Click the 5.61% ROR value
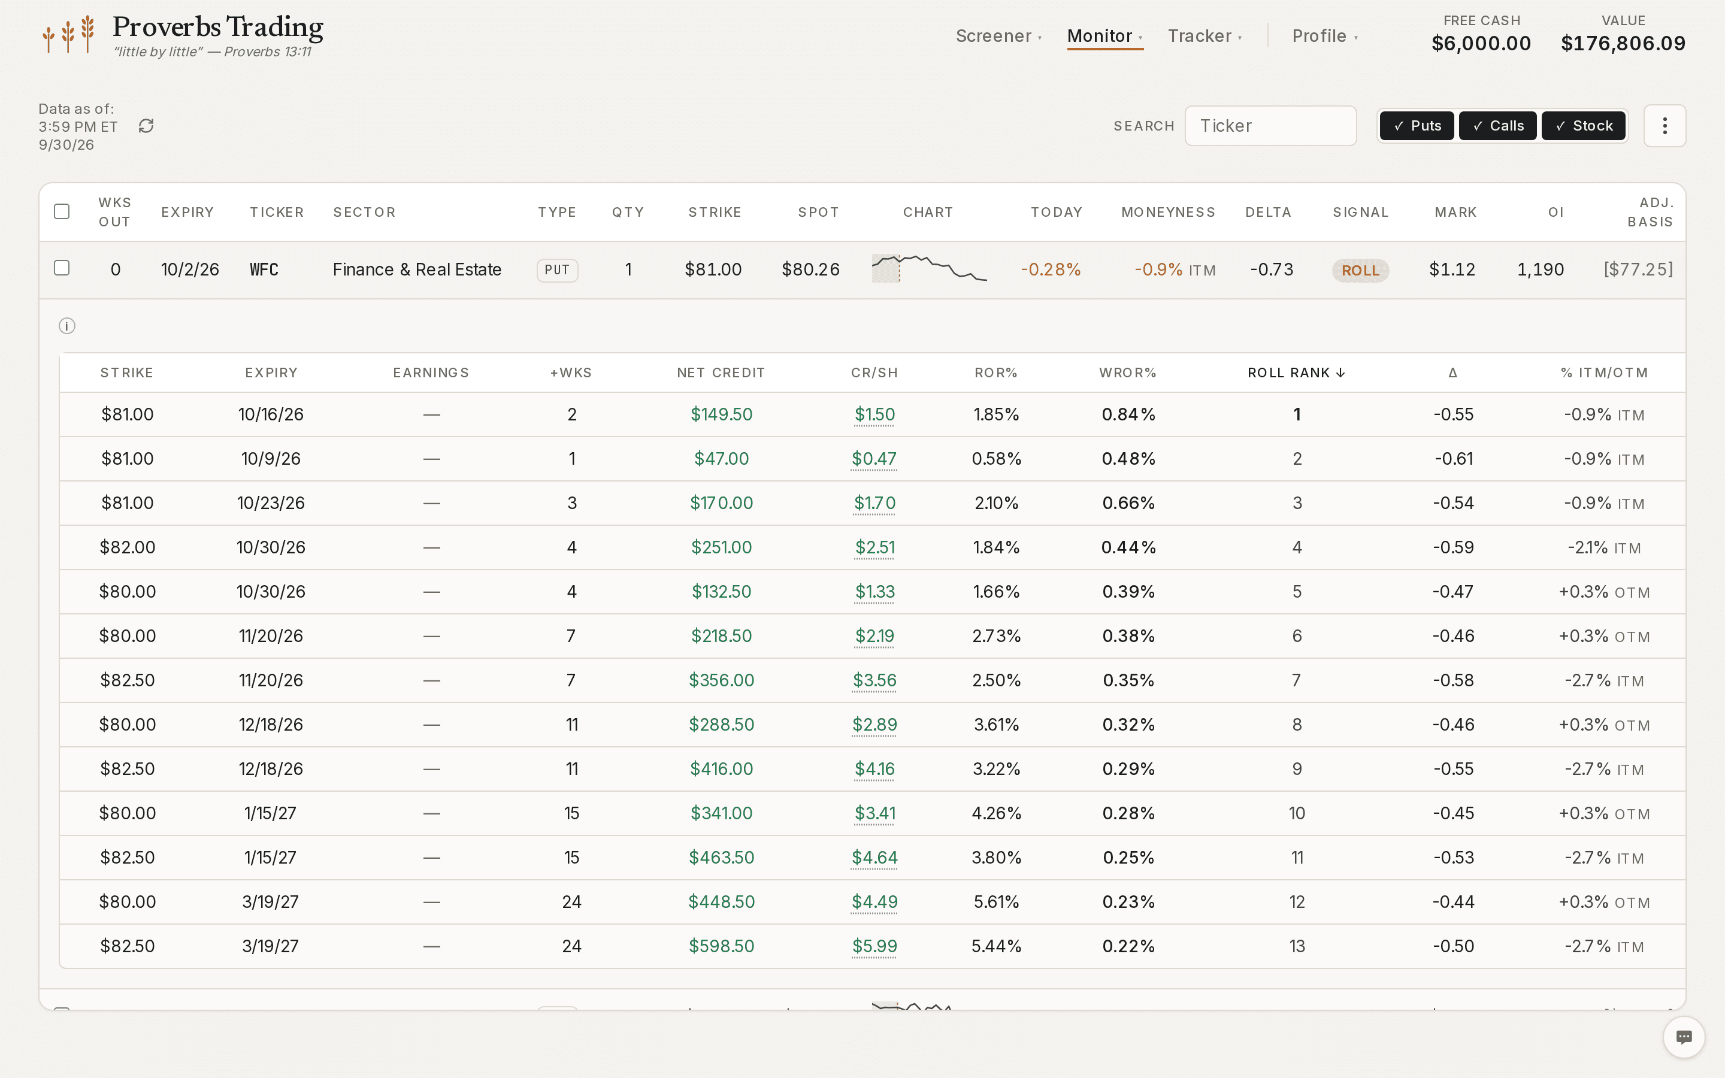This screenshot has height=1078, width=1725. click(997, 902)
